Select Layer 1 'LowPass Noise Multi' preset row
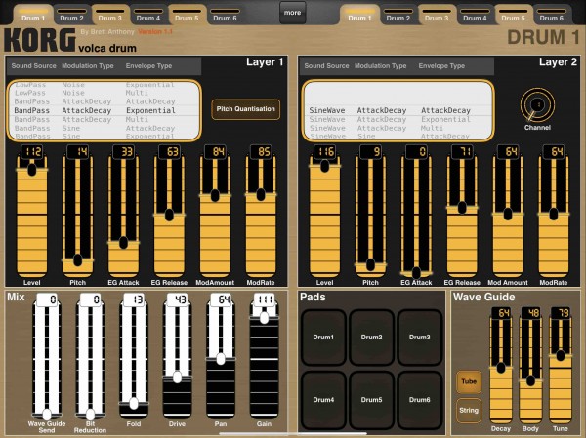 pyautogui.click(x=105, y=93)
